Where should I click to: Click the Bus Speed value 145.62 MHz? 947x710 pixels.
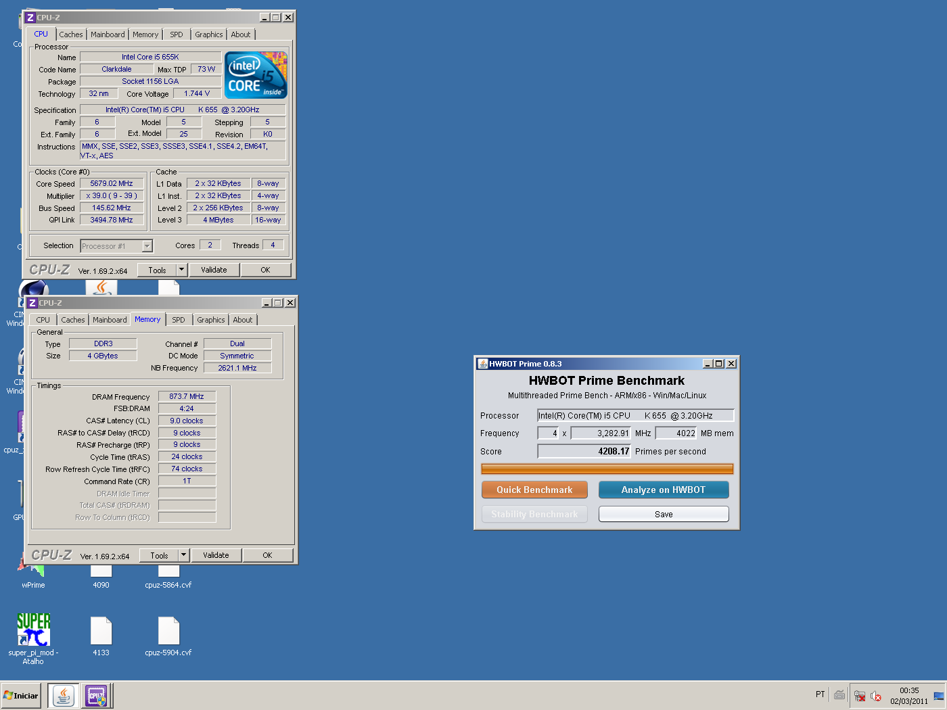coord(112,208)
